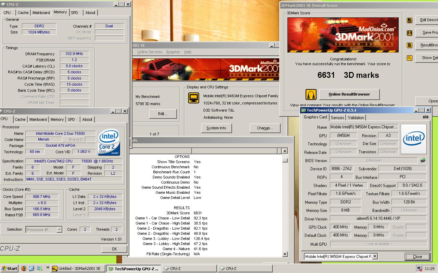Click the Close button in GPU-Z
The height and width of the screenshot is (273, 438).
417,257
